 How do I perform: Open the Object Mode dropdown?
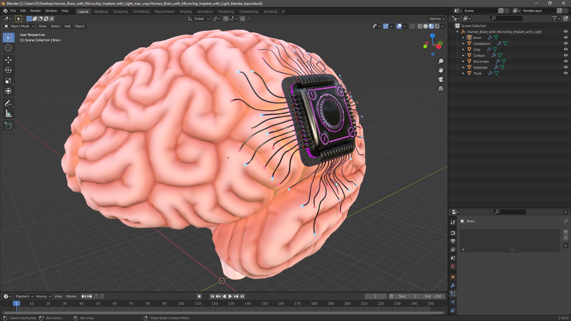click(x=19, y=26)
